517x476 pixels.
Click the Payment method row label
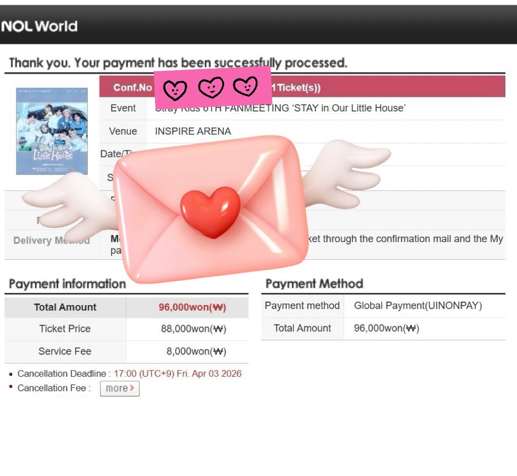coord(302,306)
